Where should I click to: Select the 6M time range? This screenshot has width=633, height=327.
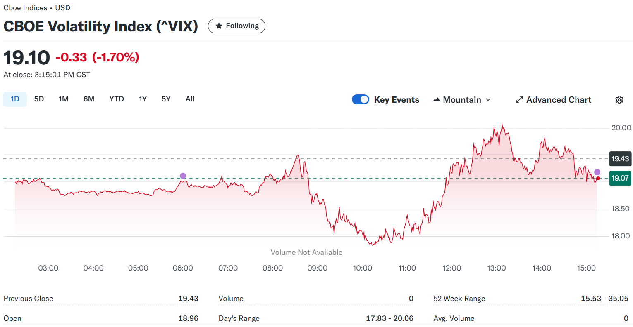pyautogui.click(x=89, y=99)
